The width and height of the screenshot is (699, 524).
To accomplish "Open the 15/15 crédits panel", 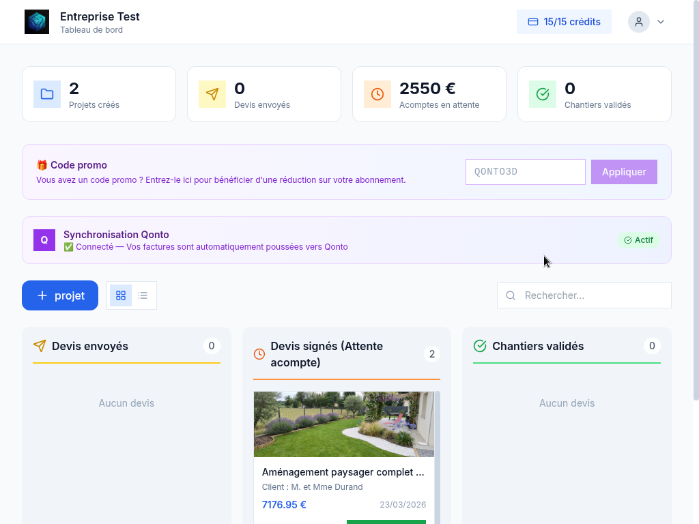I will click(564, 22).
